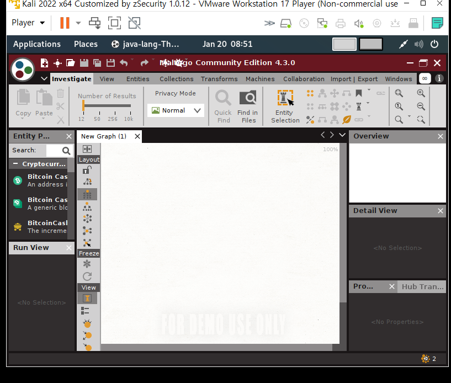Switch to the list view mode

point(85,311)
